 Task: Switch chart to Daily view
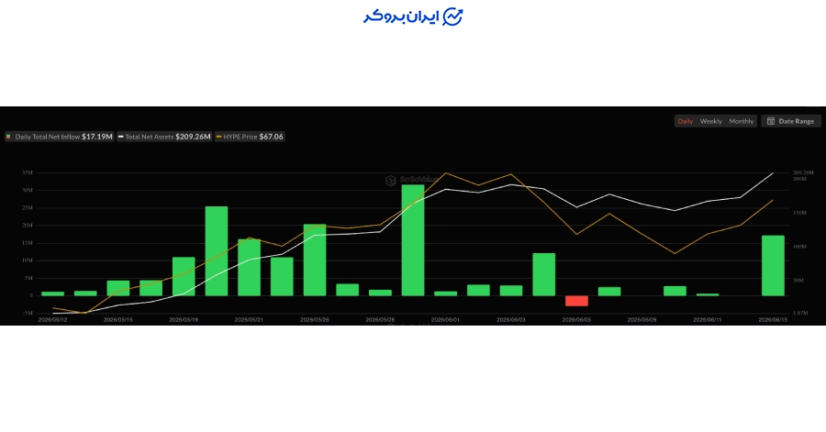pyautogui.click(x=685, y=121)
